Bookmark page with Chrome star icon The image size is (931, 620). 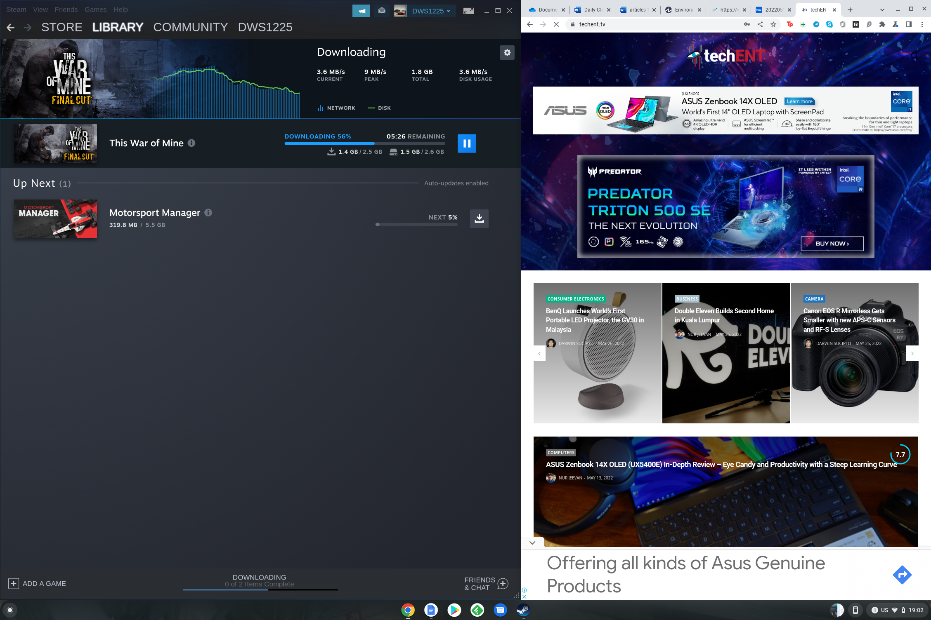coord(773,24)
